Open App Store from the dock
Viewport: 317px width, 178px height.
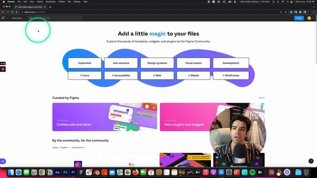click(x=221, y=173)
